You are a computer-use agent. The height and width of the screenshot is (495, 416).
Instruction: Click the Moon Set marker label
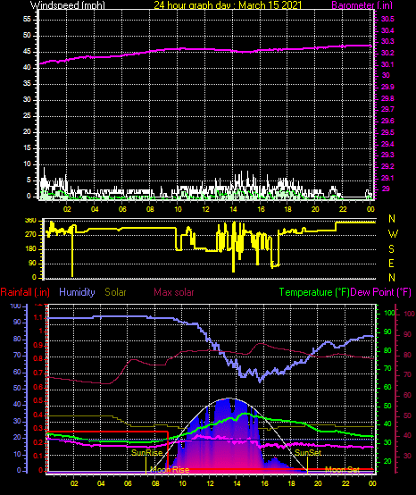[342, 470]
